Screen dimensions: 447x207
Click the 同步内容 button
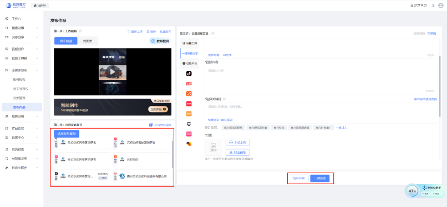(x=298, y=178)
